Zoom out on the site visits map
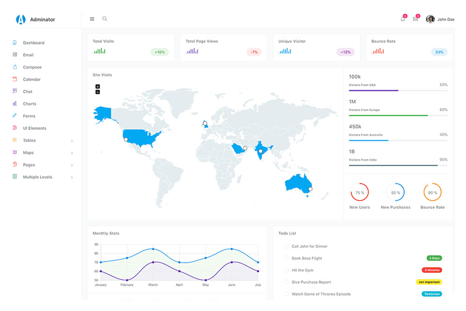This screenshot has height=311, width=466. (x=98, y=92)
